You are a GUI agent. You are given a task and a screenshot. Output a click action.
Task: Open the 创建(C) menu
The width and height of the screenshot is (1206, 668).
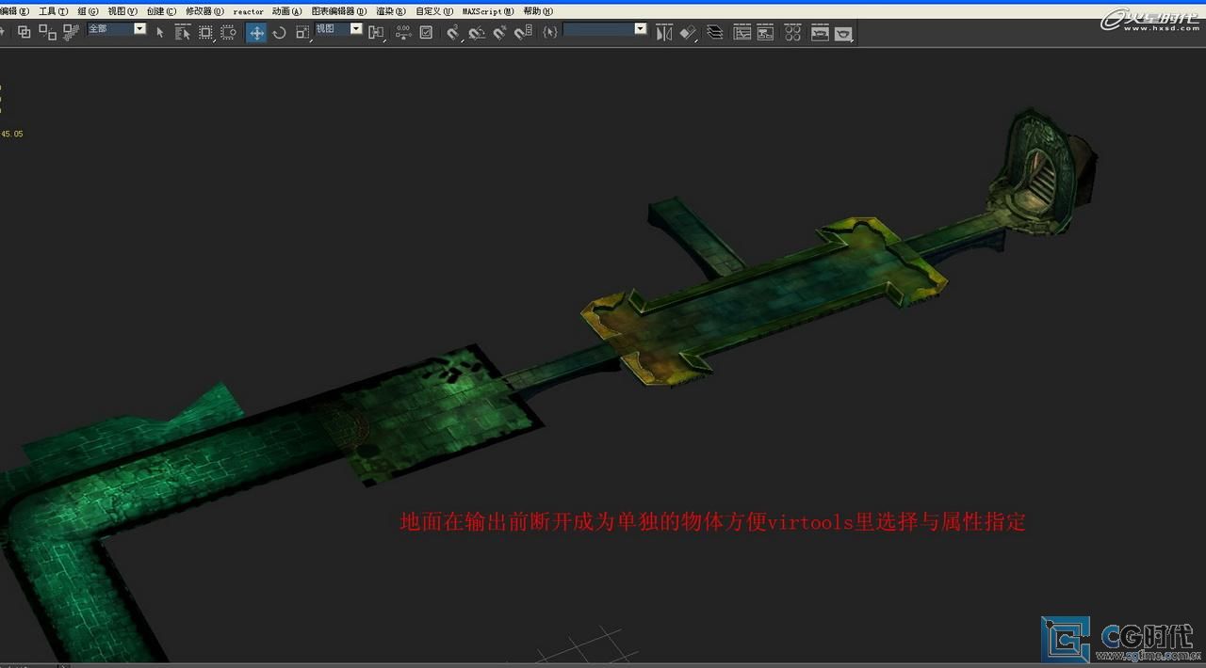[x=161, y=11]
